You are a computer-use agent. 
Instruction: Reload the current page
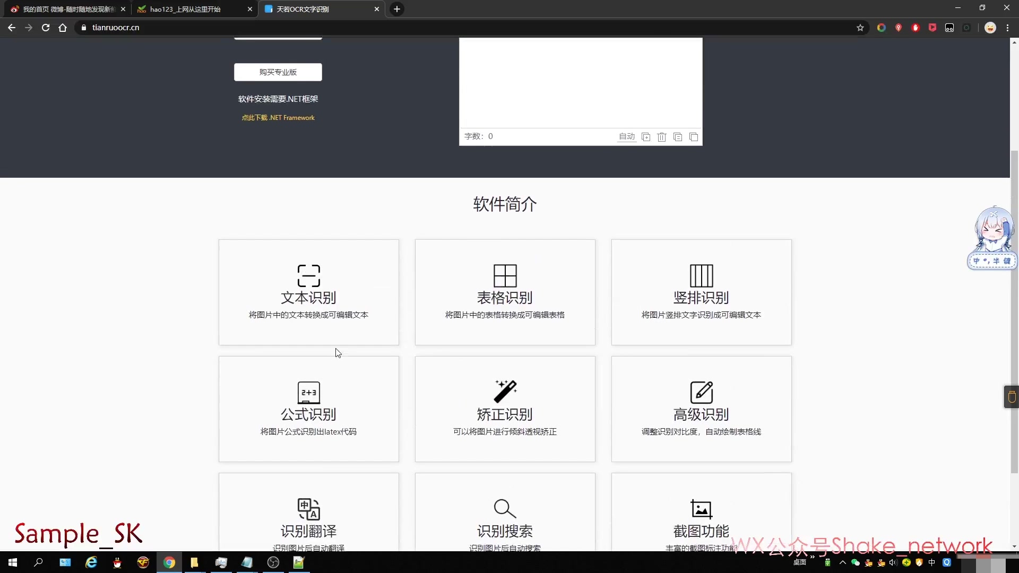tap(46, 28)
